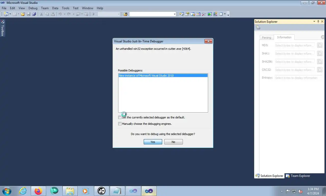Switch to the Information tab

pyautogui.click(x=284, y=37)
